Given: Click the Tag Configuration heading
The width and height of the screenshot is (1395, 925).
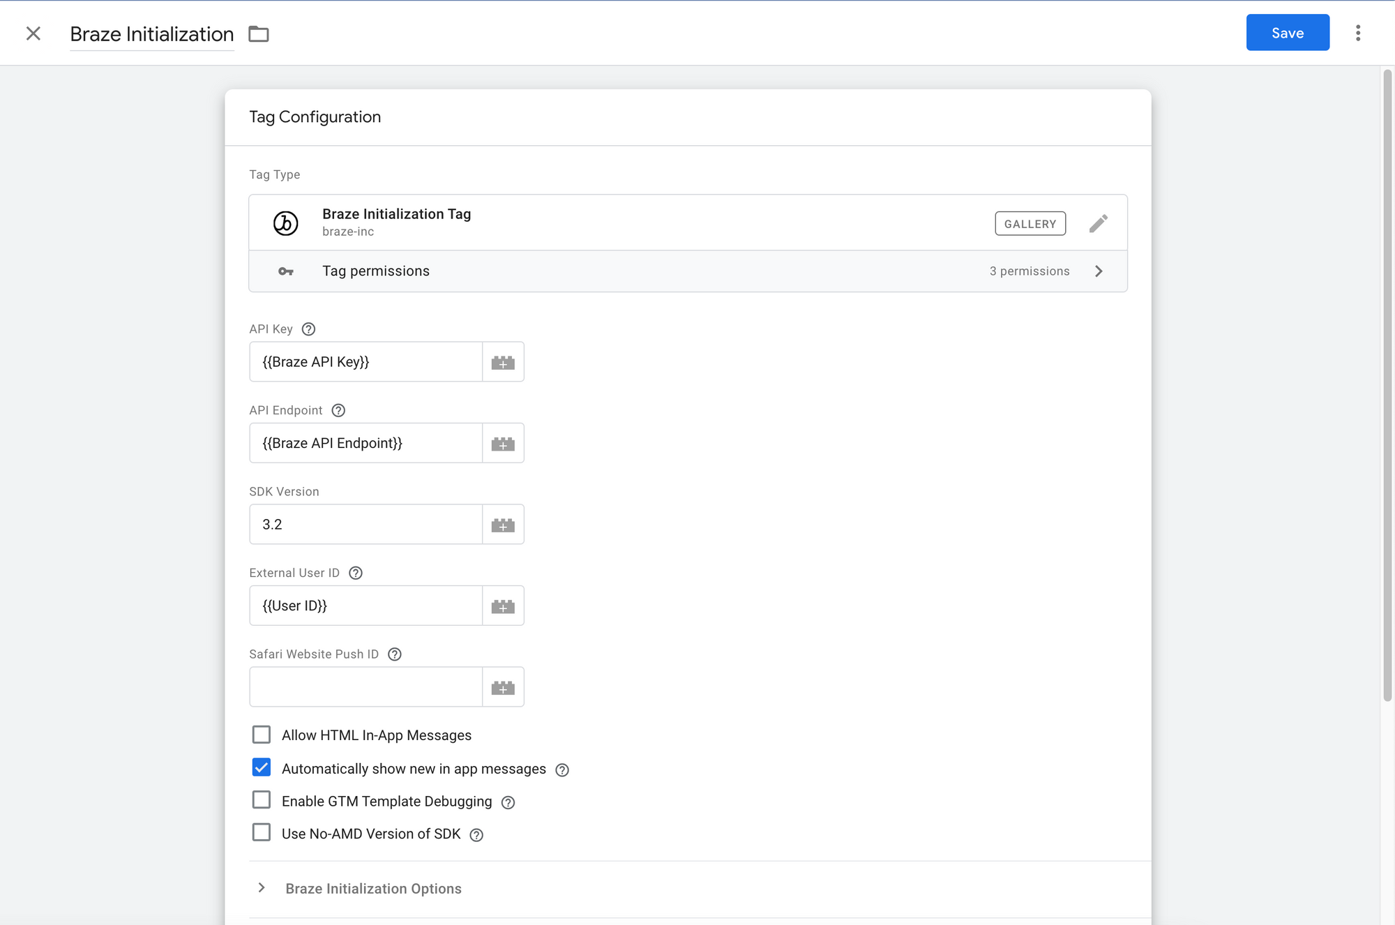Looking at the screenshot, I should coord(315,116).
